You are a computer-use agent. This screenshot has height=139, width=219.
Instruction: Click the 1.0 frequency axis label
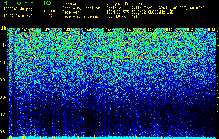pyautogui.click(x=3, y=63)
